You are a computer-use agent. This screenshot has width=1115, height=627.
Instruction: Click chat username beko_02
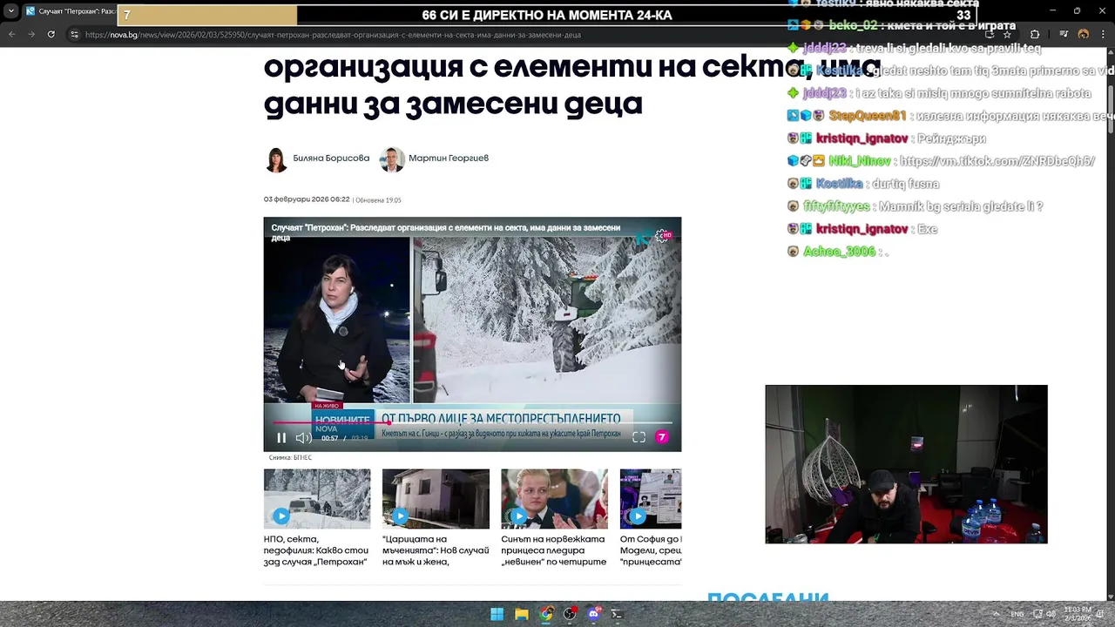(853, 25)
